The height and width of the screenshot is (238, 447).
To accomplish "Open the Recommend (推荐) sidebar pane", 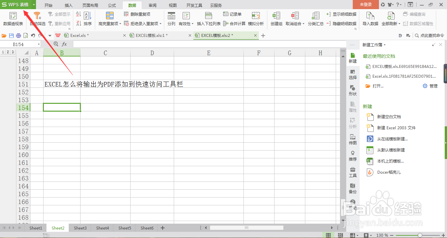I will pyautogui.click(x=353, y=156).
